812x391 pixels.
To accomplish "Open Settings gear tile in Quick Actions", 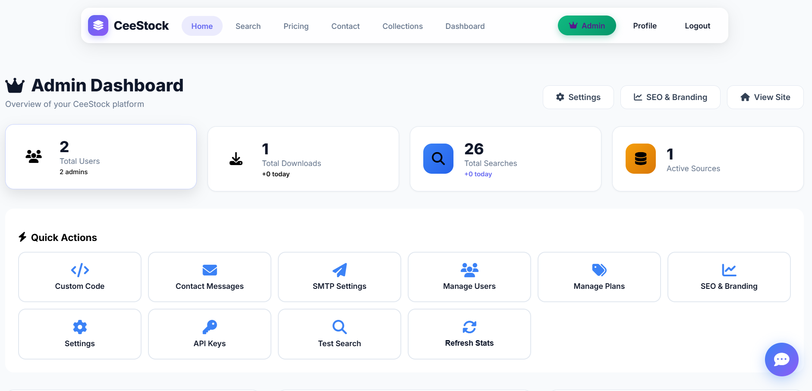I will [80, 334].
